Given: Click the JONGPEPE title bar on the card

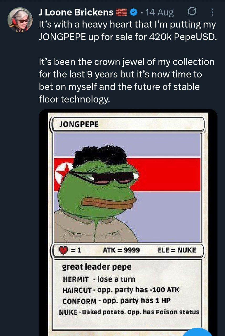Looking at the screenshot, I should (128, 124).
